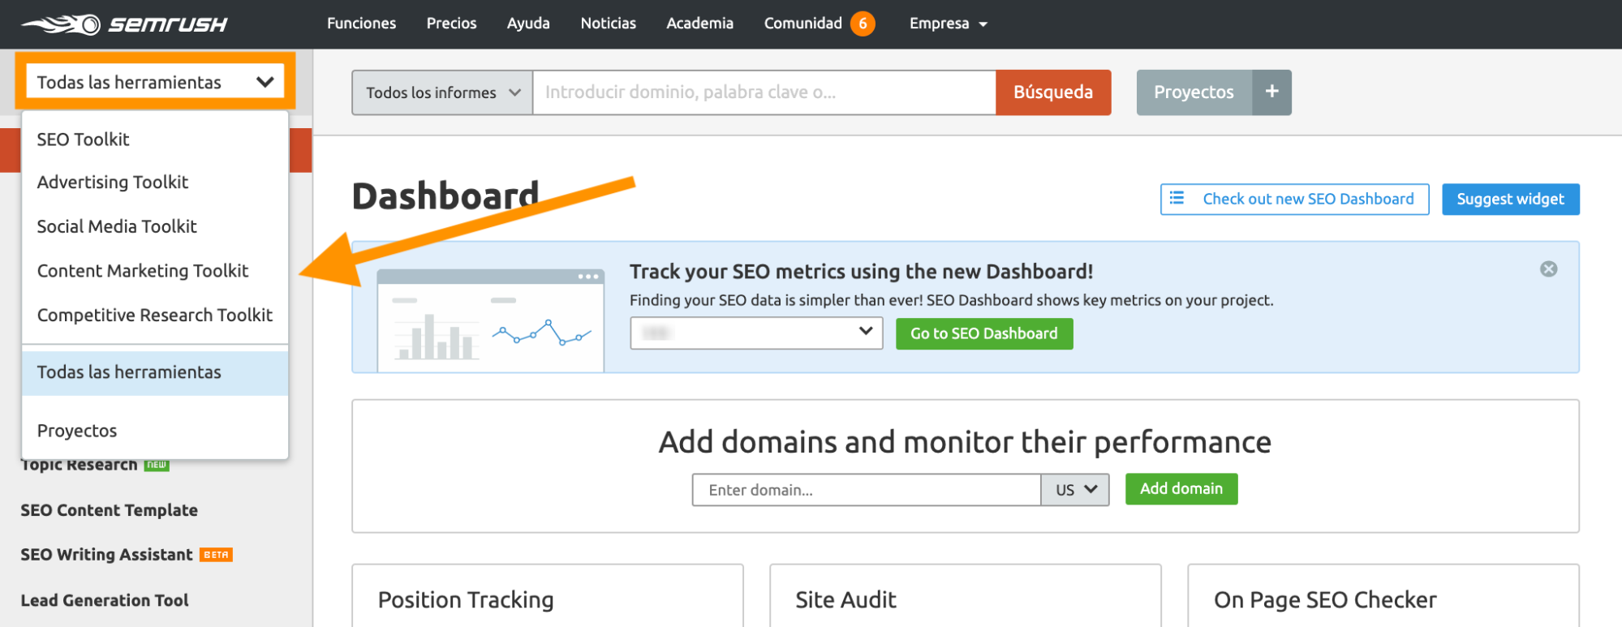Select Competitive Research Toolkit

(x=155, y=315)
